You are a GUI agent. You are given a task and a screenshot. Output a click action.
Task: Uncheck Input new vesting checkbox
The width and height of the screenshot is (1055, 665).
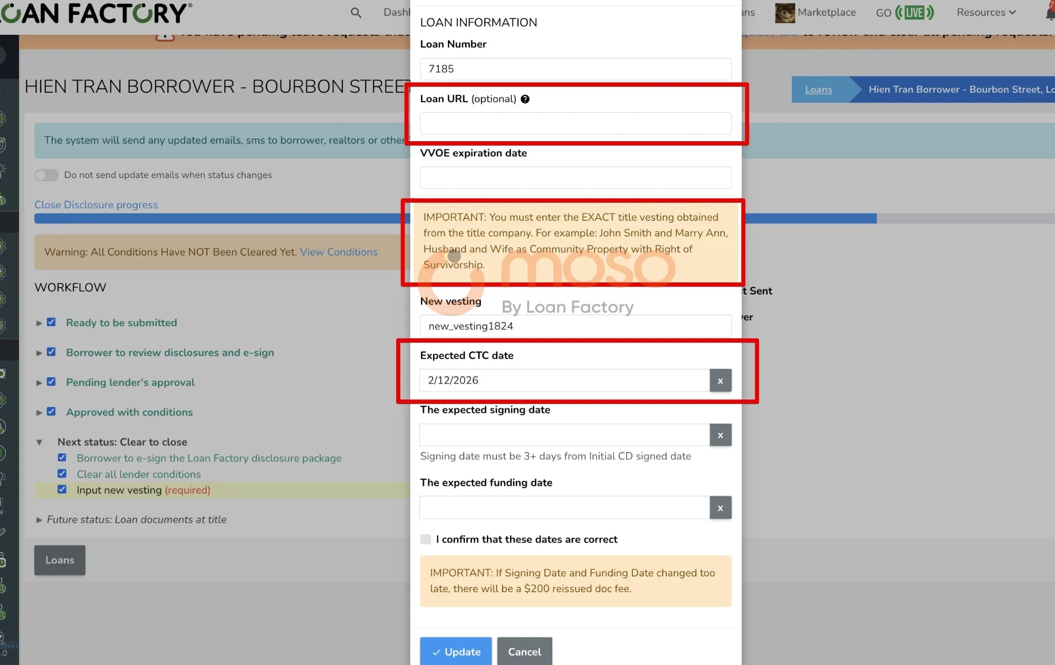point(62,490)
